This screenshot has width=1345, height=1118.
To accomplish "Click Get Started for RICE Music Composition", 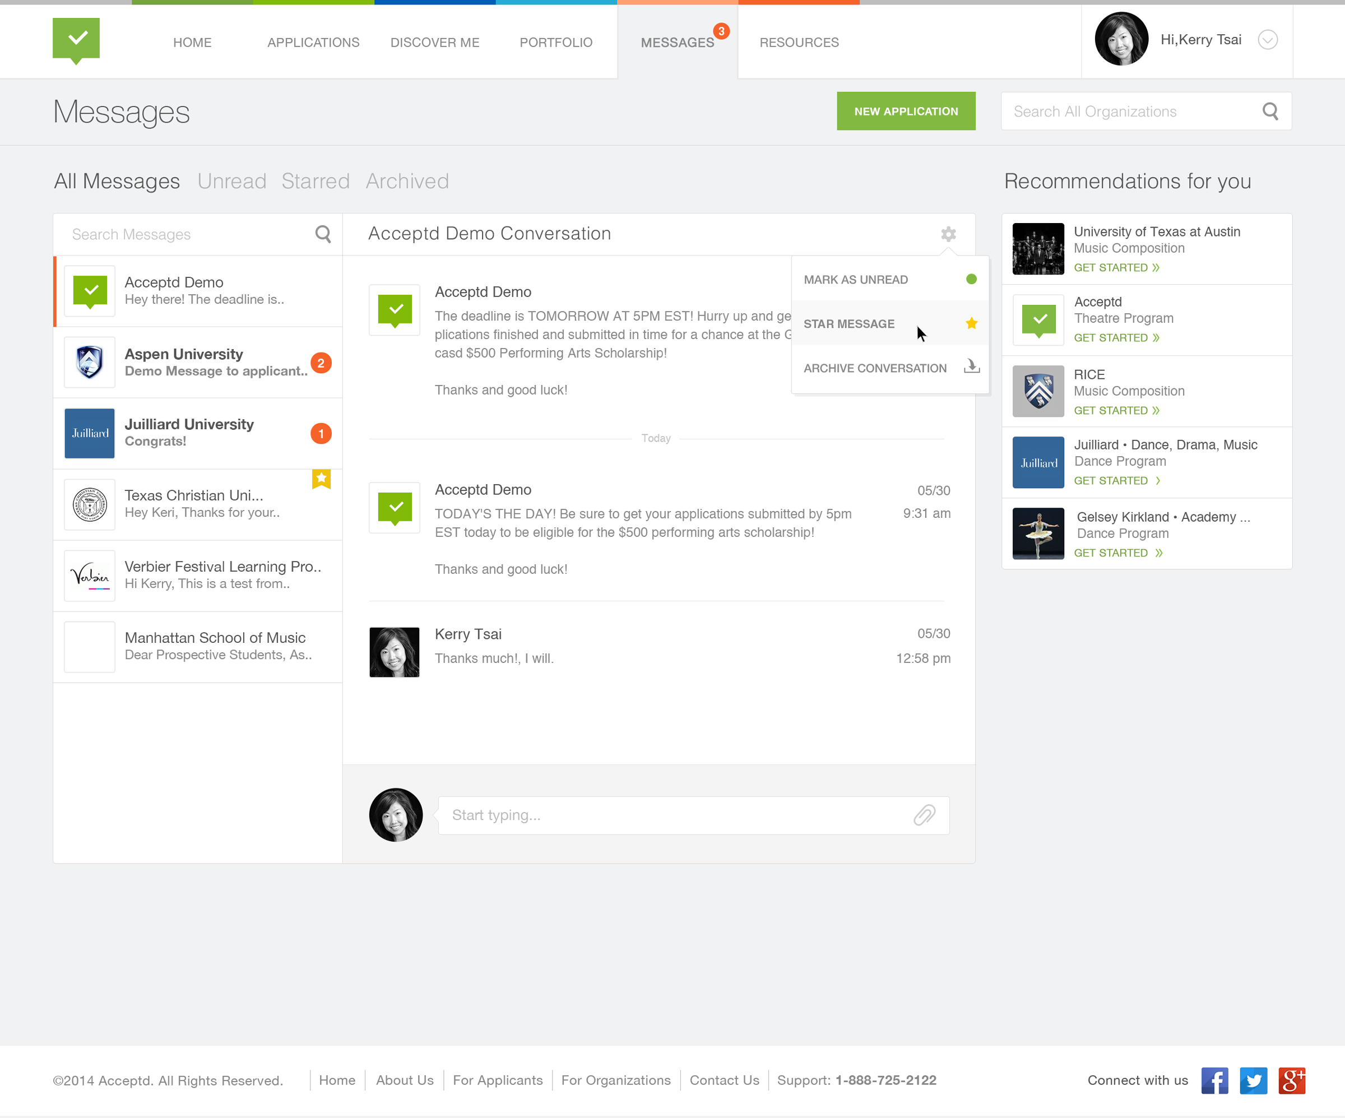I will pos(1116,410).
